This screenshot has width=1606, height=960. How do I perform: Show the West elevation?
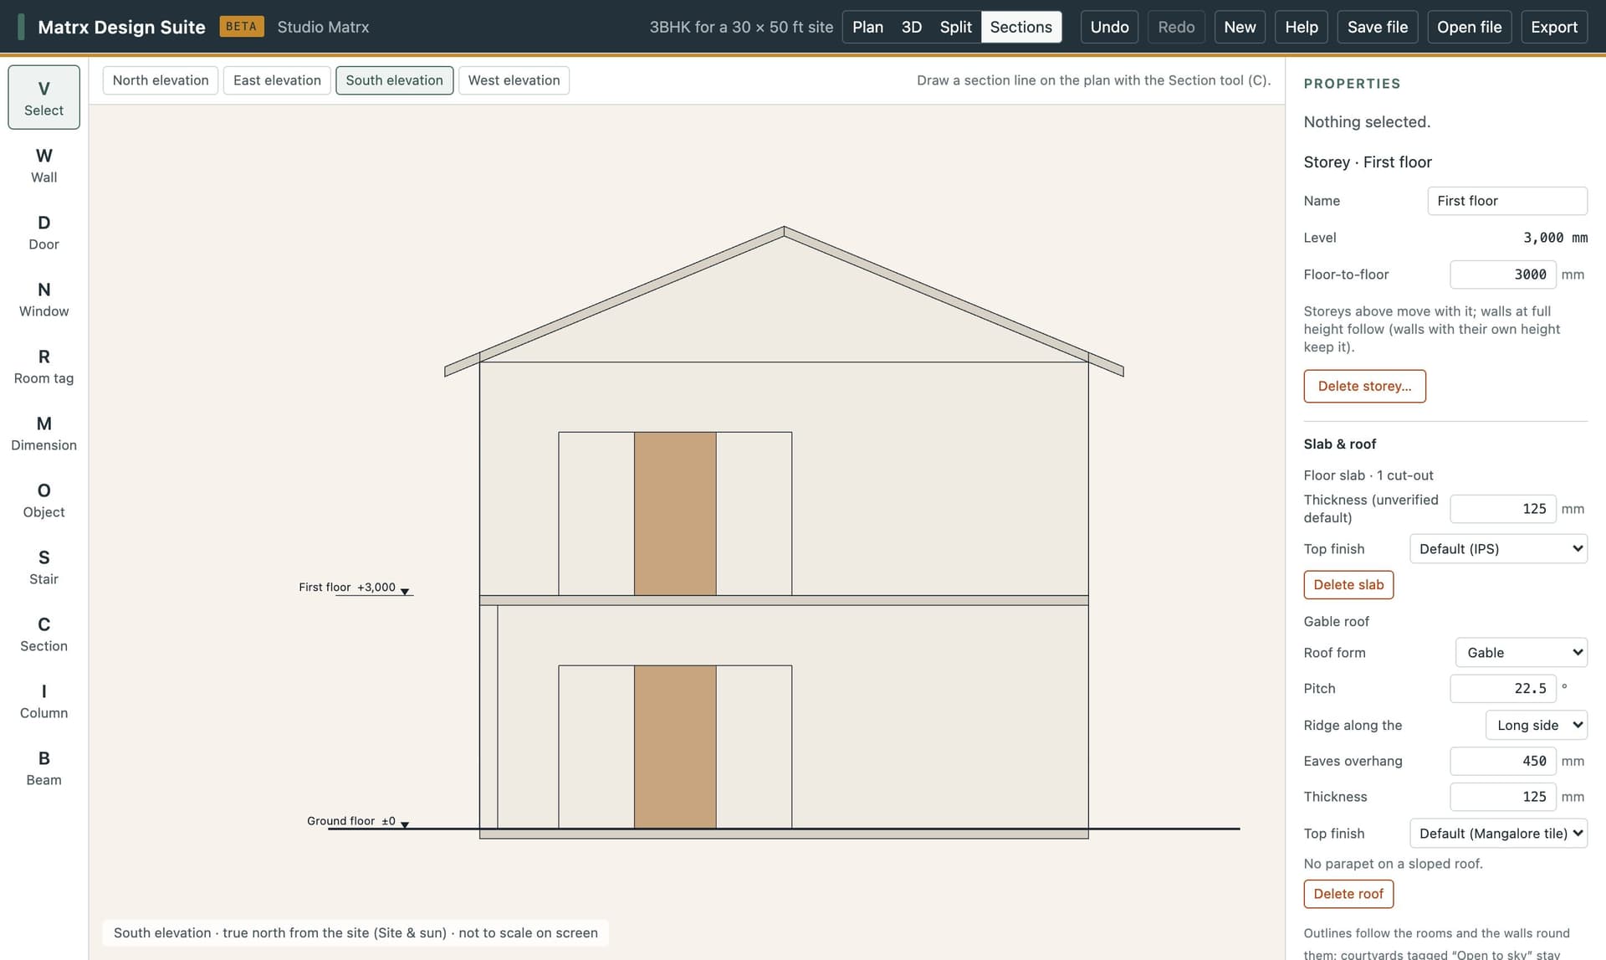pyautogui.click(x=514, y=80)
